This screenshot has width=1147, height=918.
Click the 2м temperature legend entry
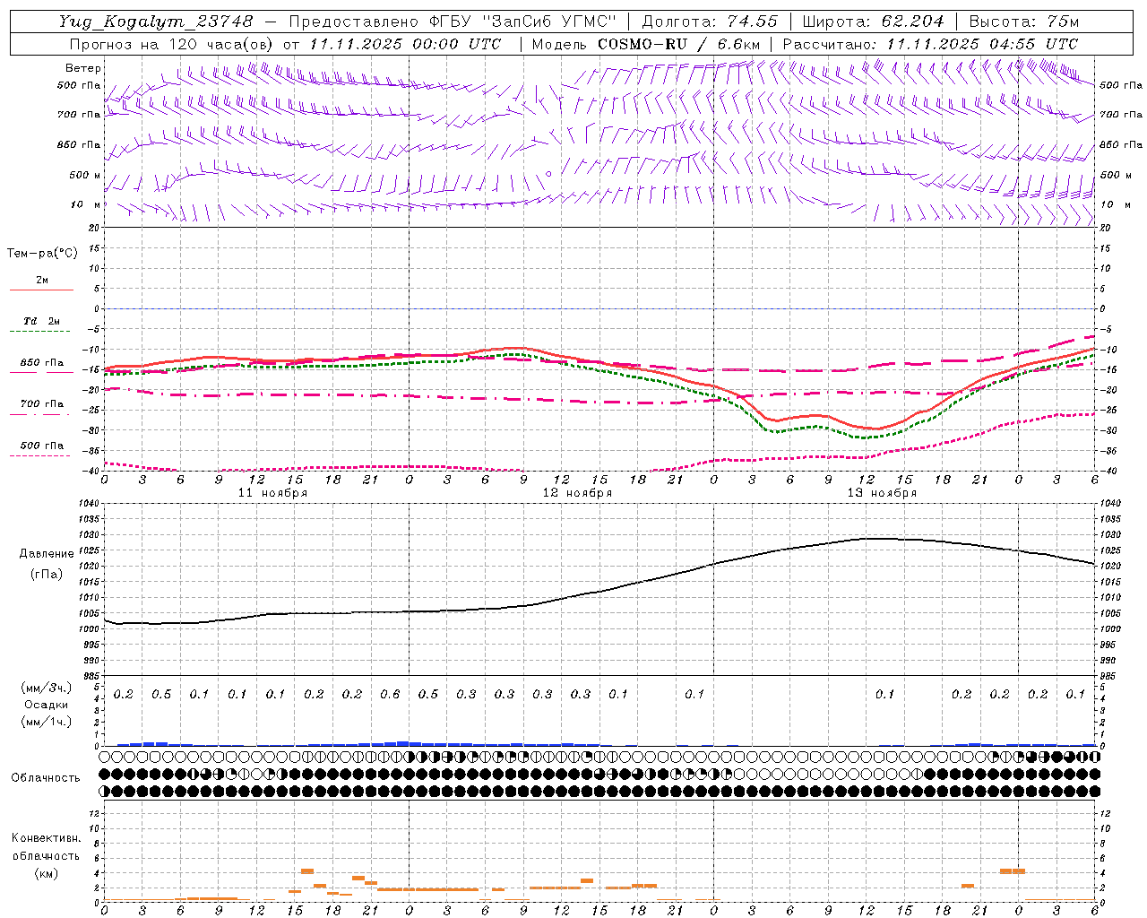(42, 281)
